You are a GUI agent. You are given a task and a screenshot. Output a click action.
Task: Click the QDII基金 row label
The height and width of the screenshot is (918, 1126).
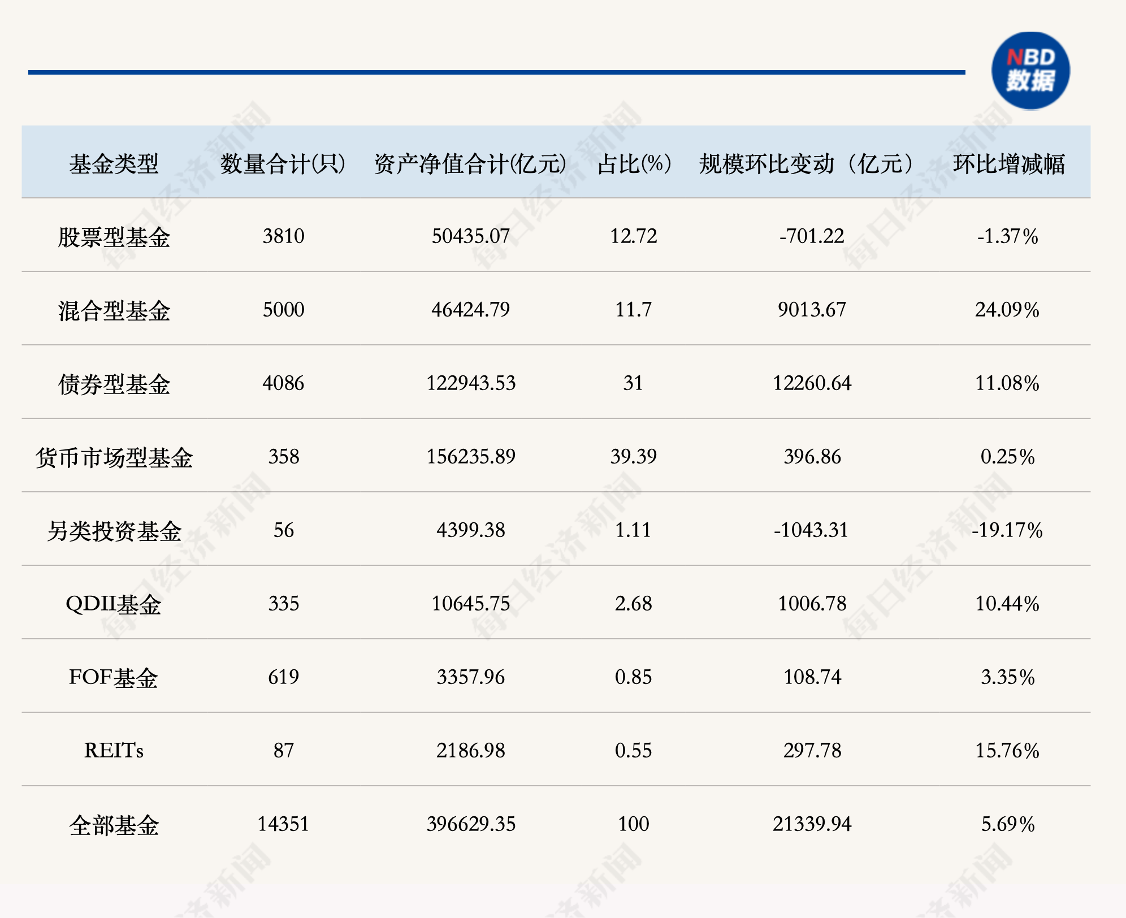(x=114, y=604)
